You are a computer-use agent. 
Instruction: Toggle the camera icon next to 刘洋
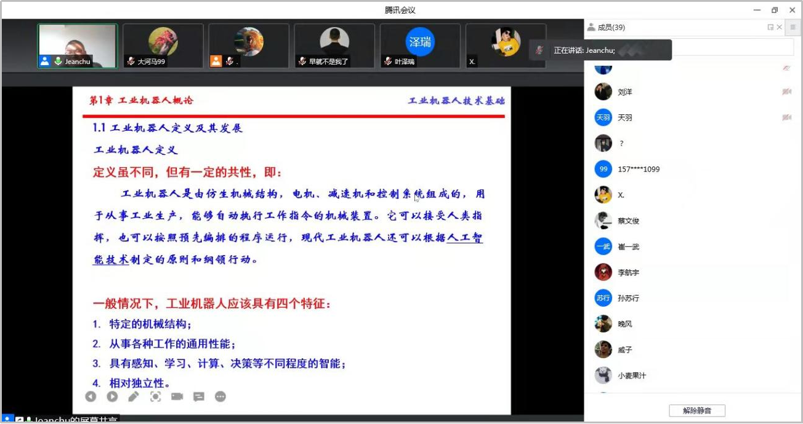coord(786,92)
